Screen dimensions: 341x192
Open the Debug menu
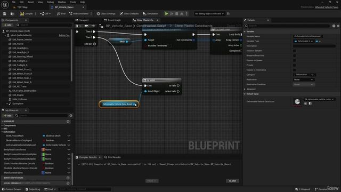point(50,2)
